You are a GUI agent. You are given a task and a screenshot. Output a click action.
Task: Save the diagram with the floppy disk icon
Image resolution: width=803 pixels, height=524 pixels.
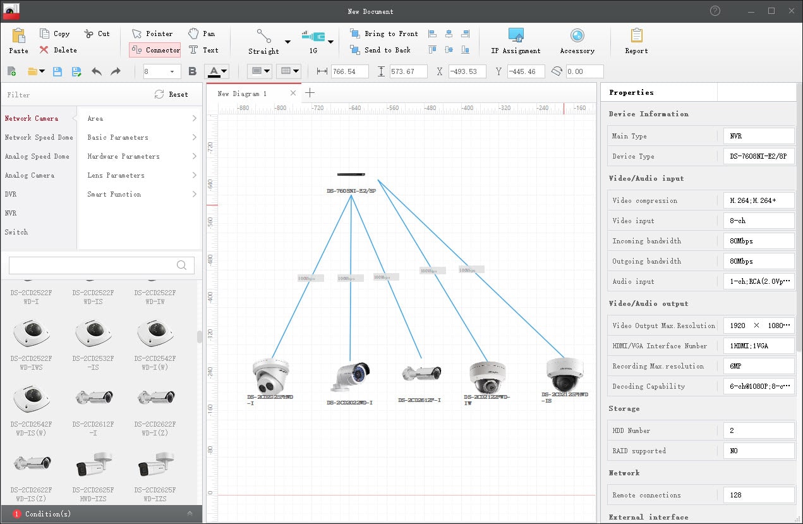(57, 71)
